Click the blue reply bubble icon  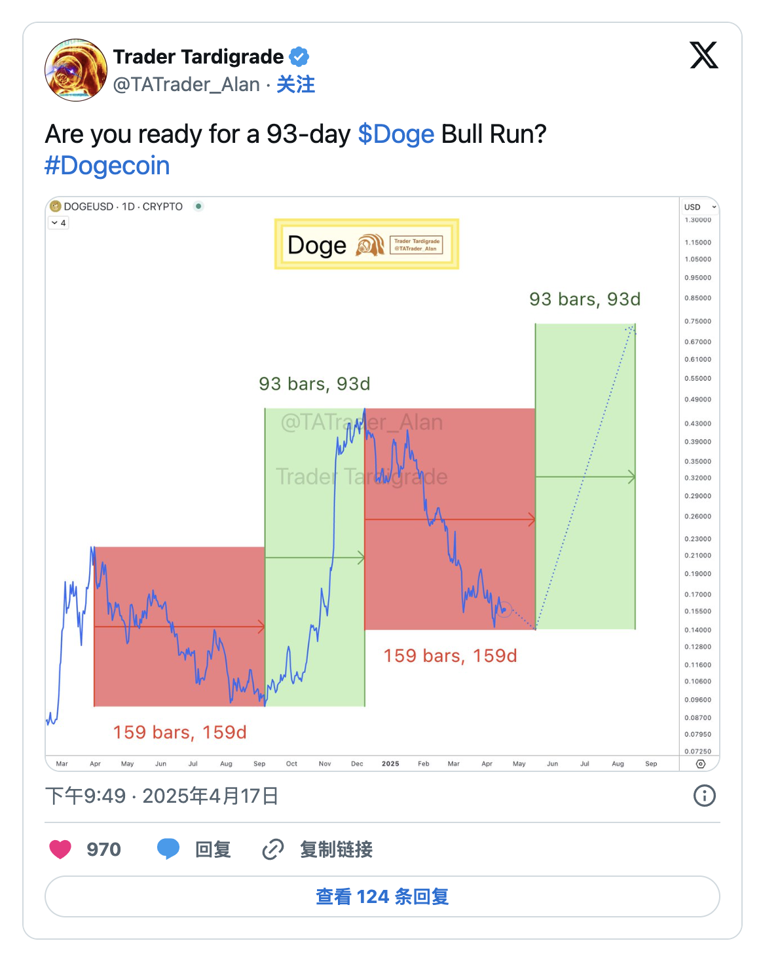168,849
